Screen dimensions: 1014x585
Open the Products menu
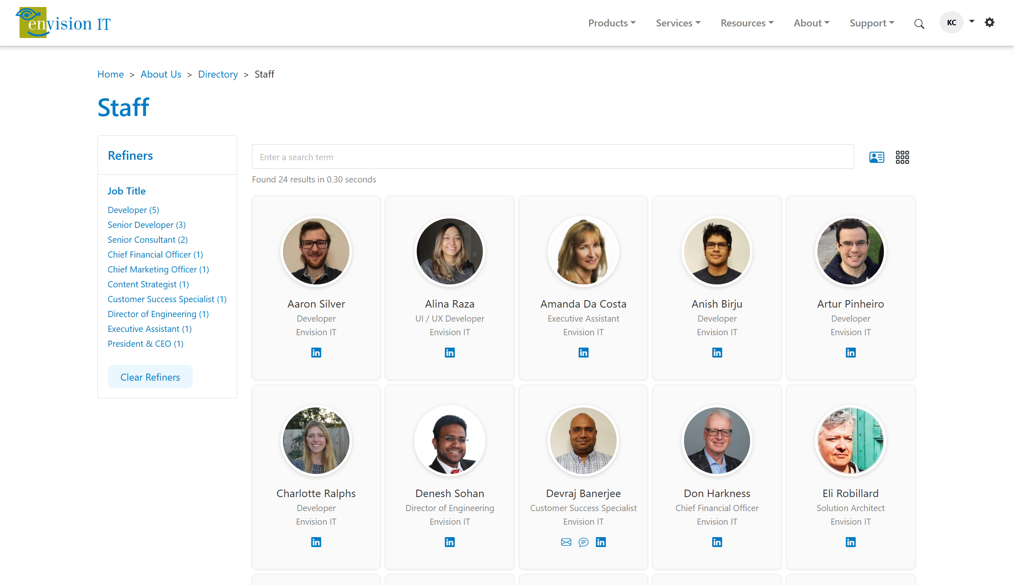612,23
